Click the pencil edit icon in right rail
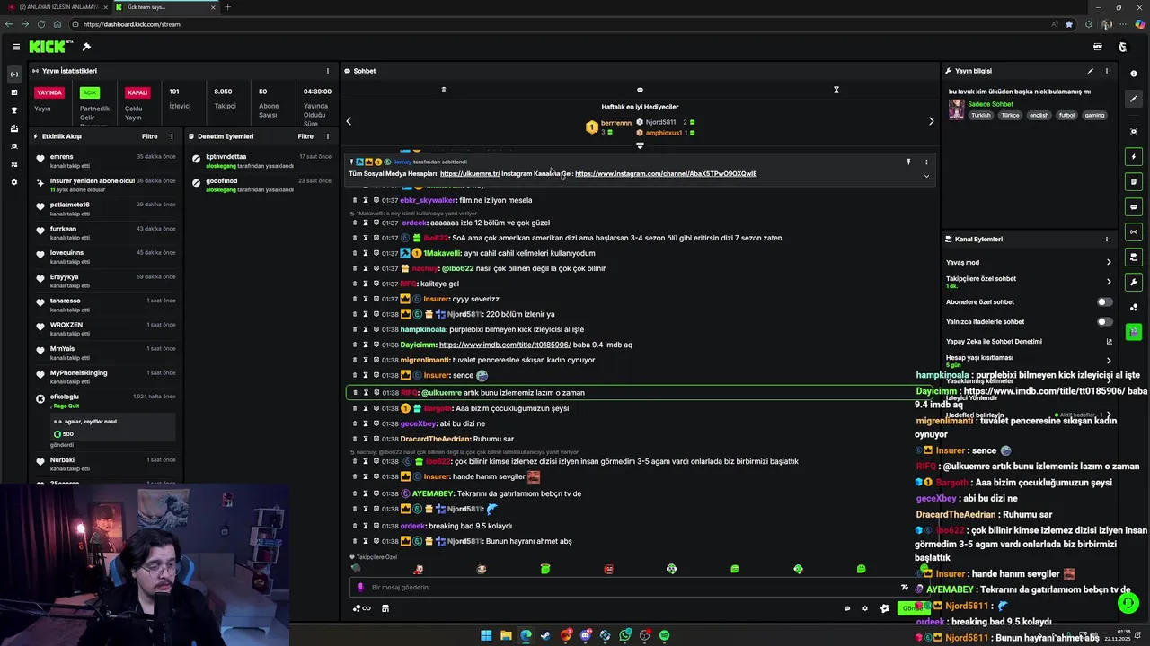Image resolution: width=1150 pixels, height=646 pixels. [1134, 99]
